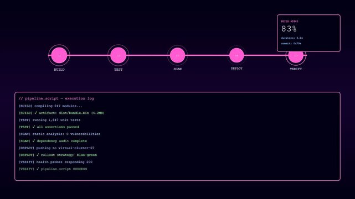Select log line 'pushing to virtual-cluster-07'
This screenshot has width=355, height=199.
click(x=56, y=148)
